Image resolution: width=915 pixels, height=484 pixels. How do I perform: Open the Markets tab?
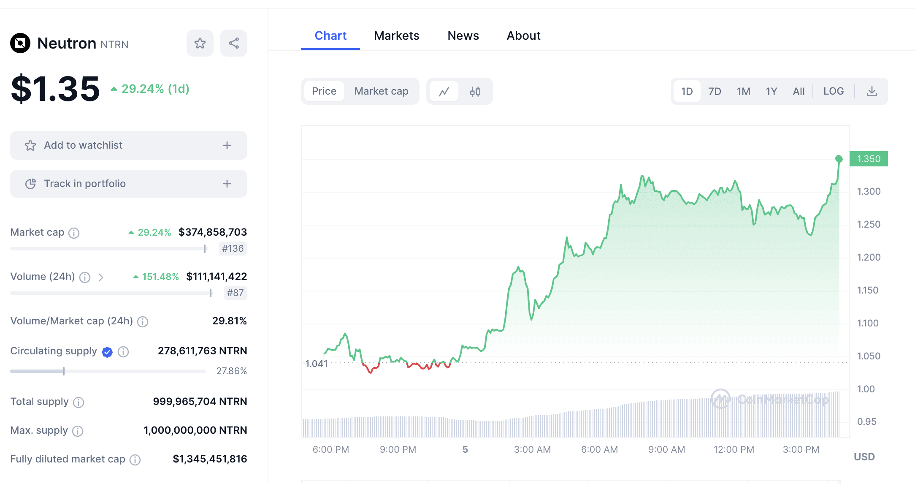pos(396,35)
